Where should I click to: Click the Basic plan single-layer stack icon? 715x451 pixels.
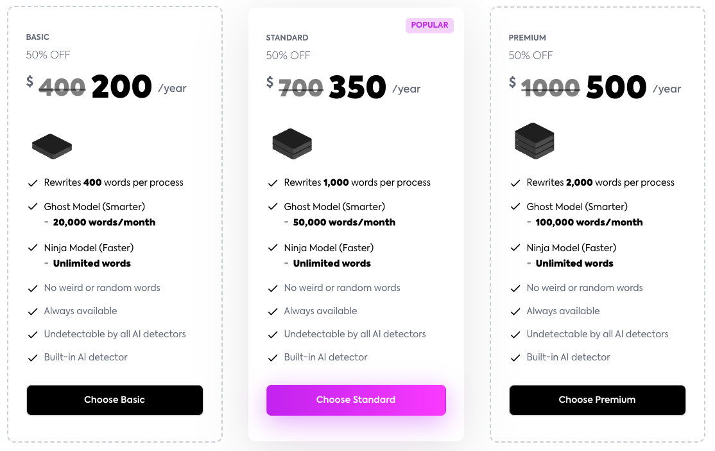click(52, 146)
